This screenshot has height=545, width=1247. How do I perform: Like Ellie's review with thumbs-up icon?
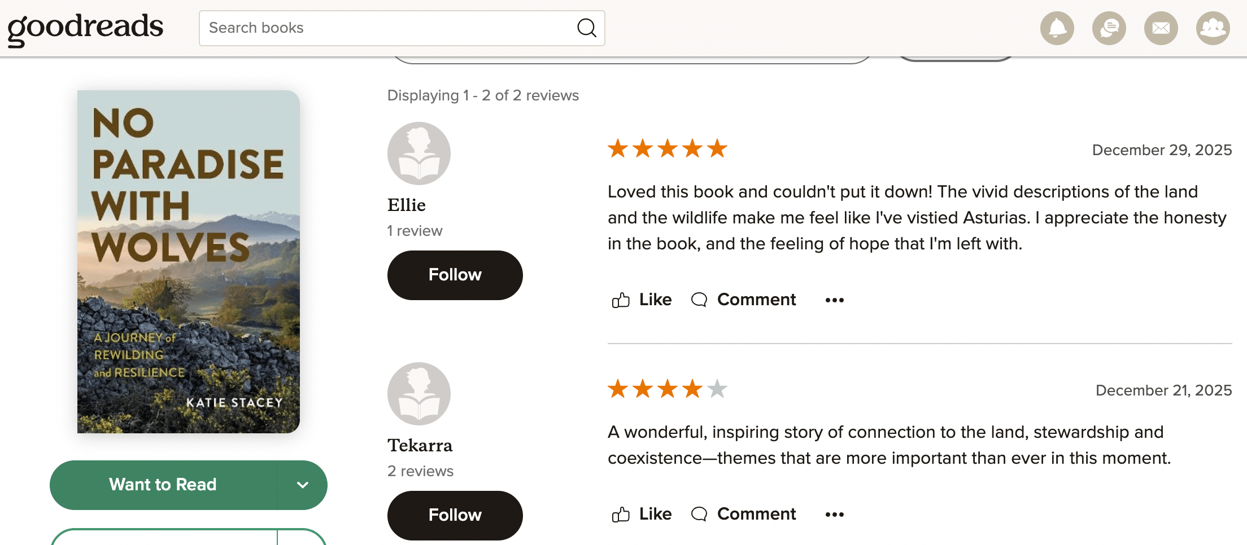(621, 300)
